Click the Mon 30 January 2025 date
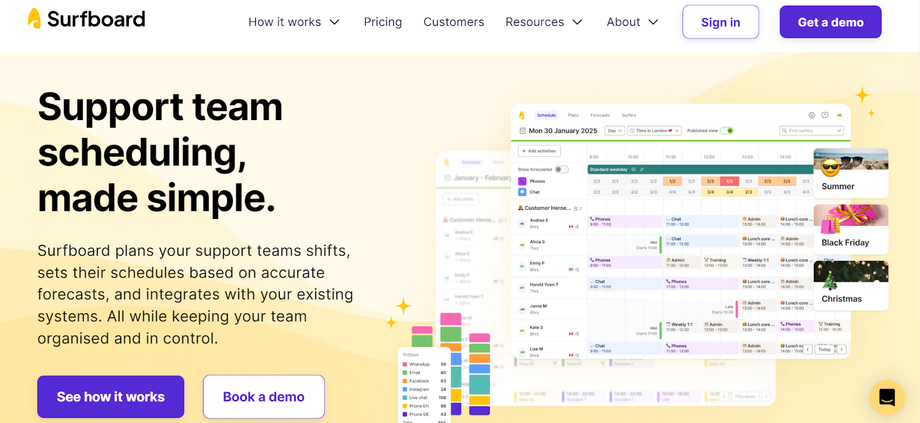Screen dimensions: 920x423 click(x=563, y=131)
